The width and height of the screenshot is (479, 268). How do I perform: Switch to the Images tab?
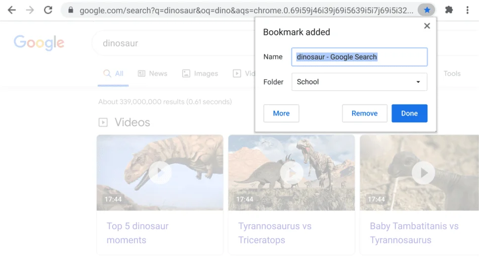point(200,74)
